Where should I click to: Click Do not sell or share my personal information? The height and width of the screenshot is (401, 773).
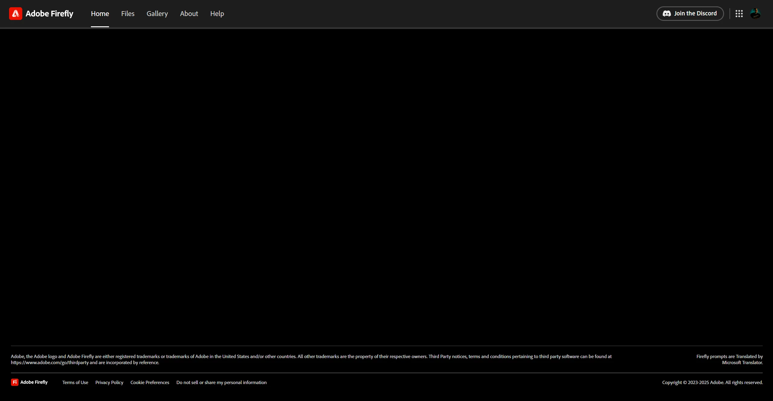(x=221, y=383)
